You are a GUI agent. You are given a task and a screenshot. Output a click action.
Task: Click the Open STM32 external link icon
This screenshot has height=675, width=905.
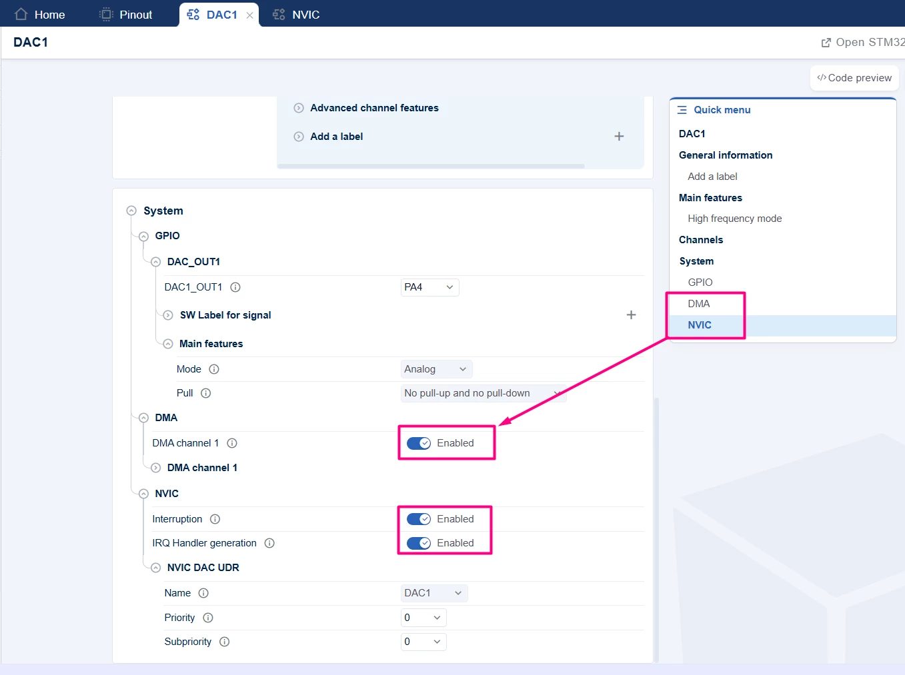click(826, 43)
